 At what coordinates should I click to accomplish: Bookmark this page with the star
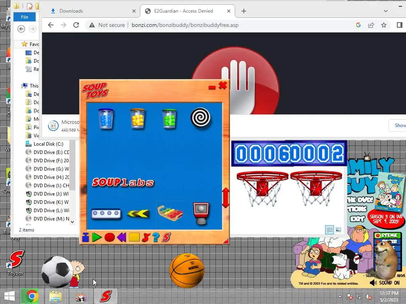pos(384,25)
